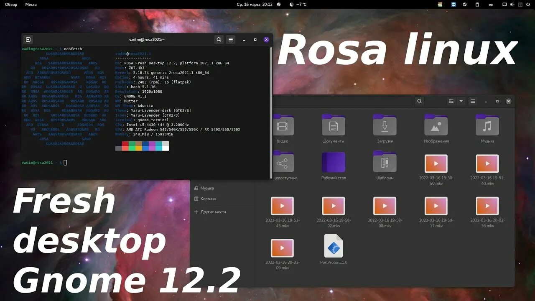535x301 pixels.
Task: Open the terminal search icon
Action: (219, 40)
